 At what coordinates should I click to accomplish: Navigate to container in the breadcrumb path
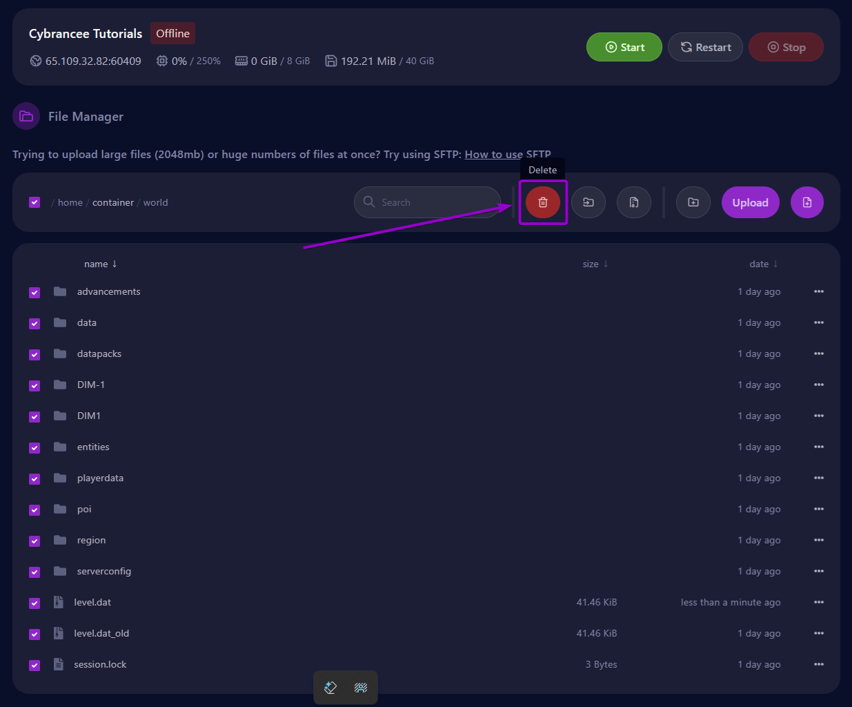pyautogui.click(x=113, y=202)
